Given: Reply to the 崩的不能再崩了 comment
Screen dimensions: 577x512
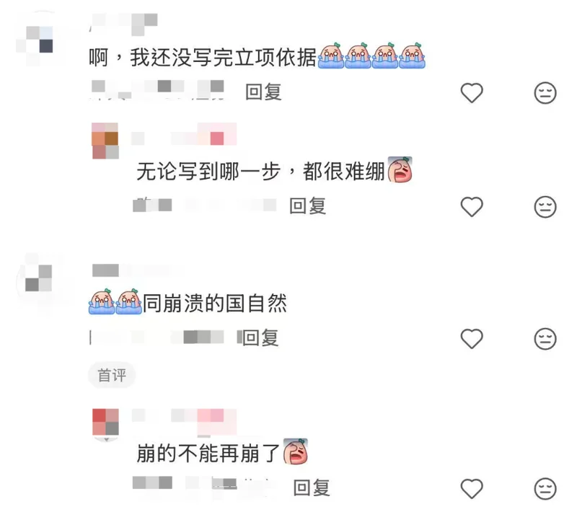Looking at the screenshot, I should point(312,487).
